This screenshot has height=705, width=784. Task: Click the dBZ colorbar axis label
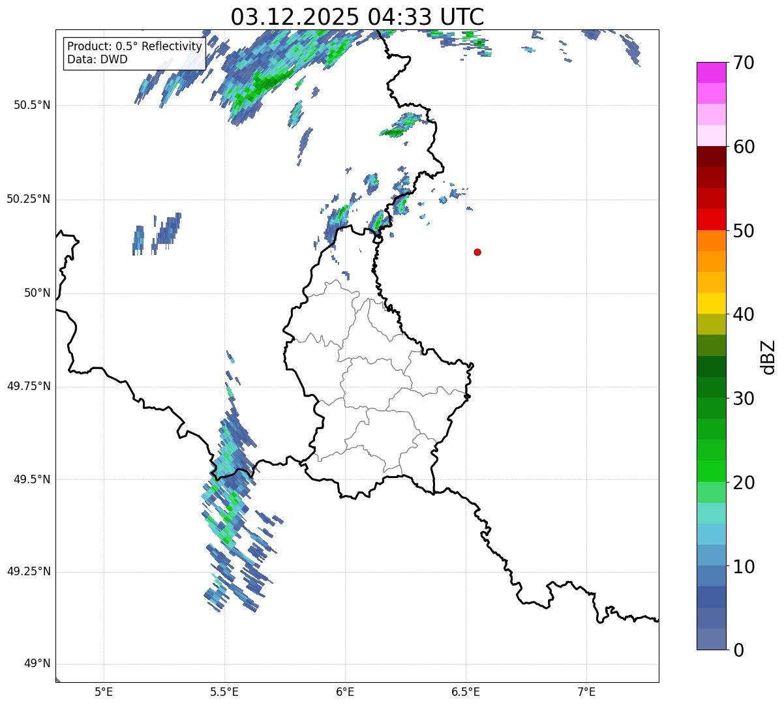tap(768, 357)
